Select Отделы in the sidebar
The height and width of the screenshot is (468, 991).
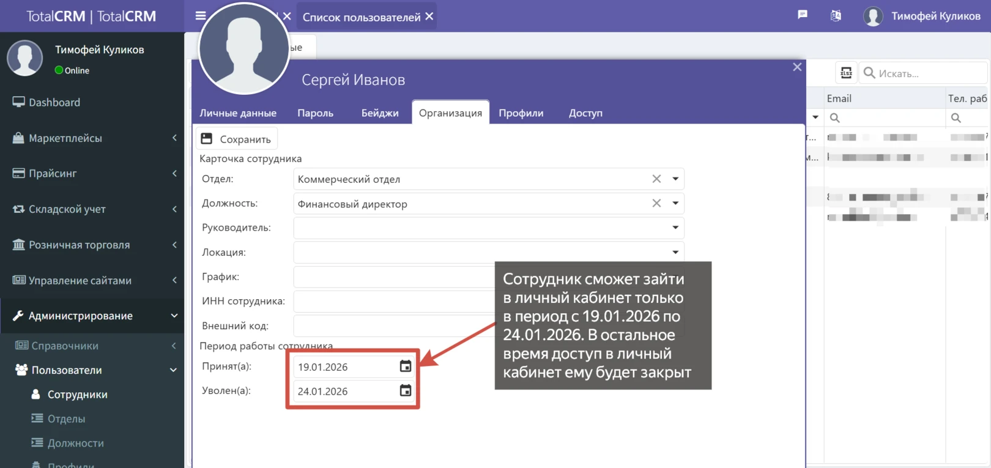click(66, 419)
